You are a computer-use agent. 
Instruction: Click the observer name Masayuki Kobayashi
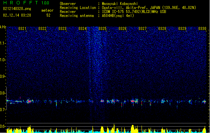[x=120, y=4]
